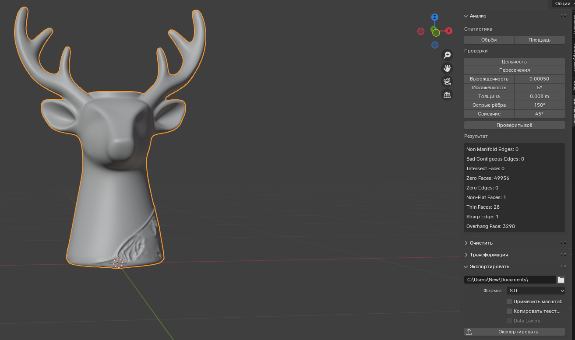This screenshot has height=340, width=575.
Task: Expand the Очистить panel
Action: pos(481,243)
